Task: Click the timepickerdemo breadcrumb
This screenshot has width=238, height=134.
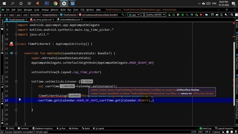Action: 50,15
